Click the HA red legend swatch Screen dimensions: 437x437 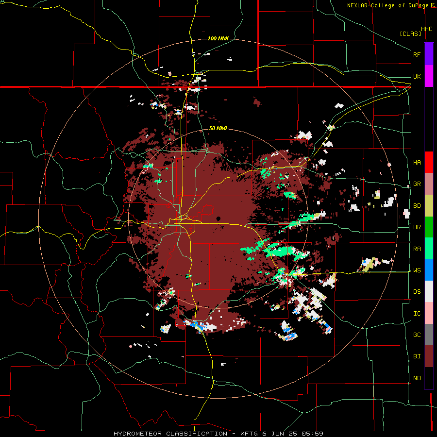(x=429, y=162)
